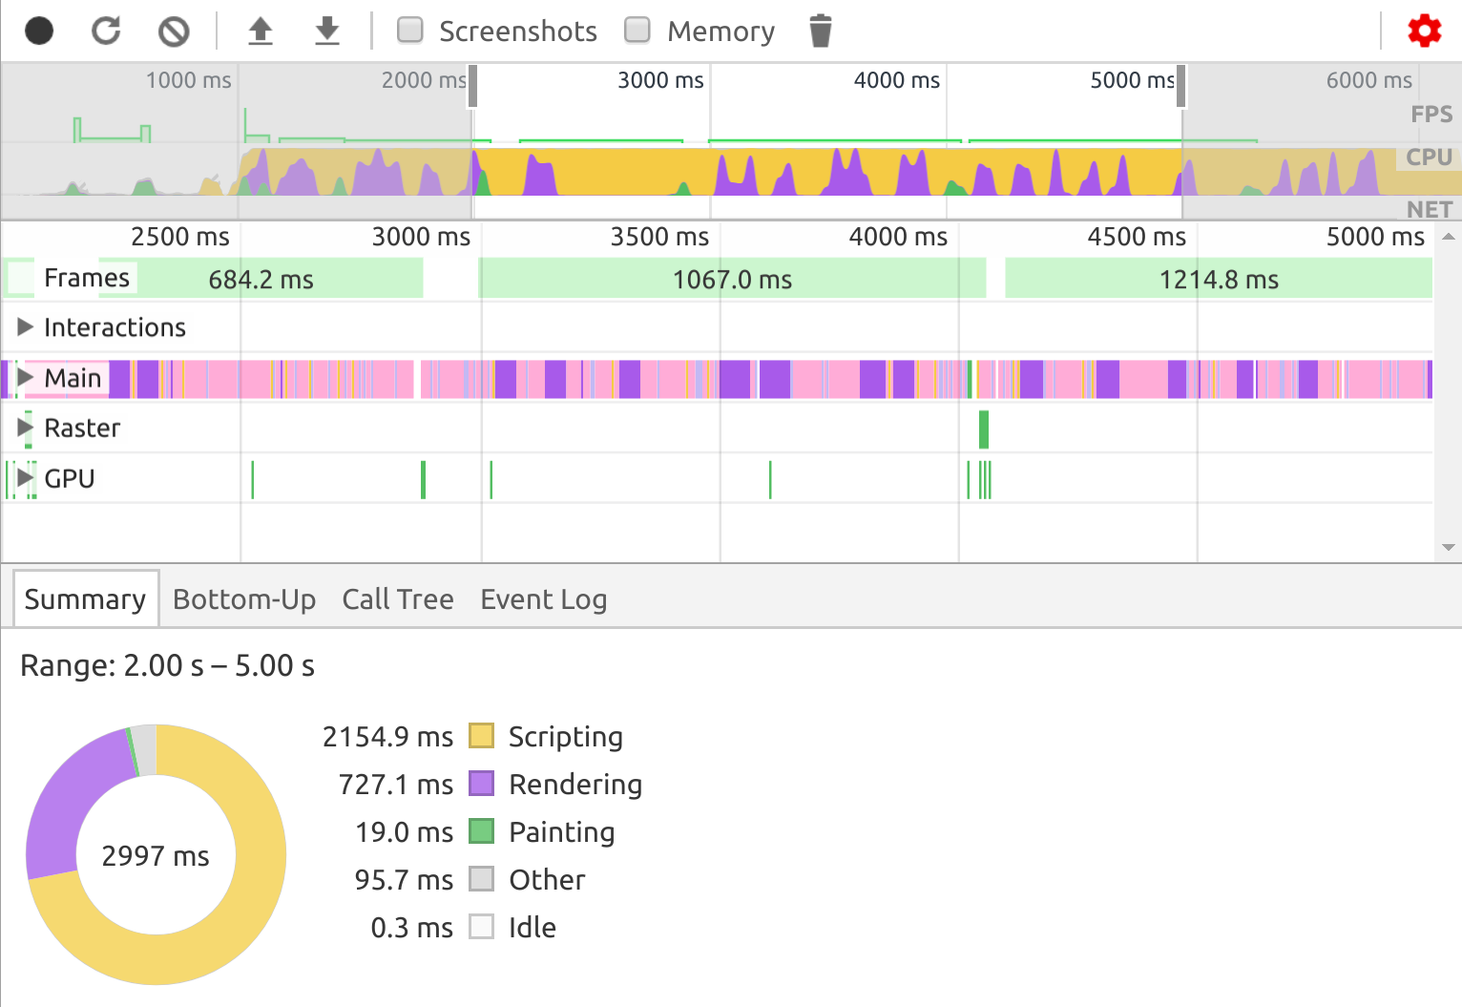Expand the Main thread track
Viewport: 1462px width, 1007px height.
[x=26, y=378]
